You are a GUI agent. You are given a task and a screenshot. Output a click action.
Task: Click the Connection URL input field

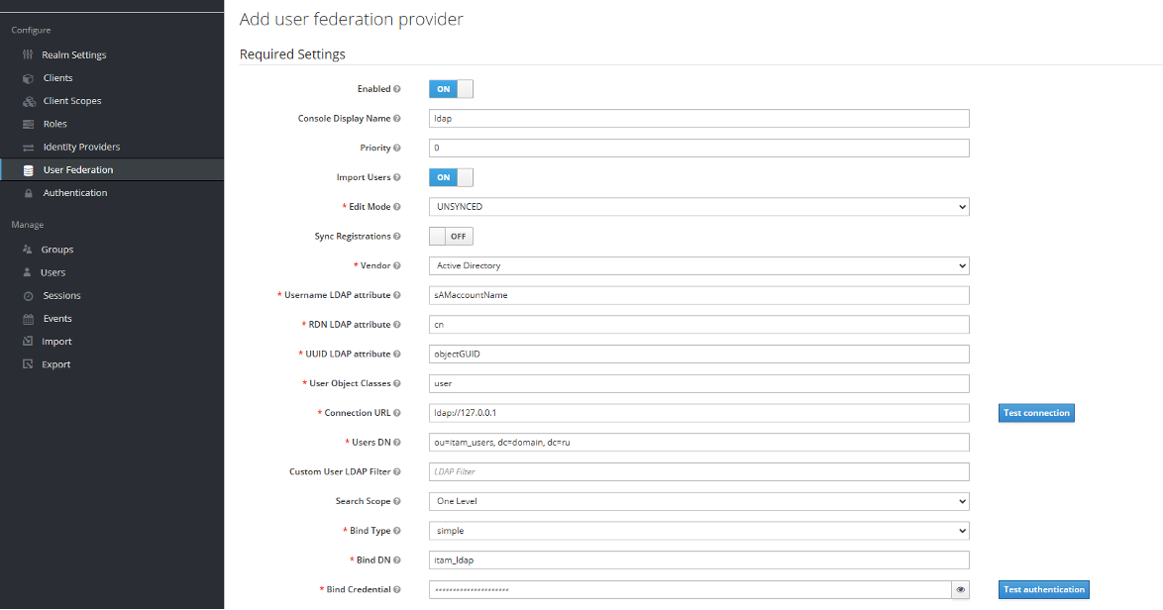(x=698, y=413)
